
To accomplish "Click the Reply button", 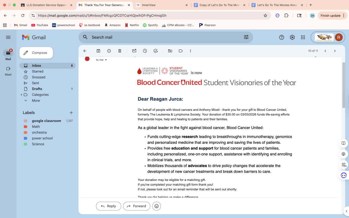I will (109, 206).
